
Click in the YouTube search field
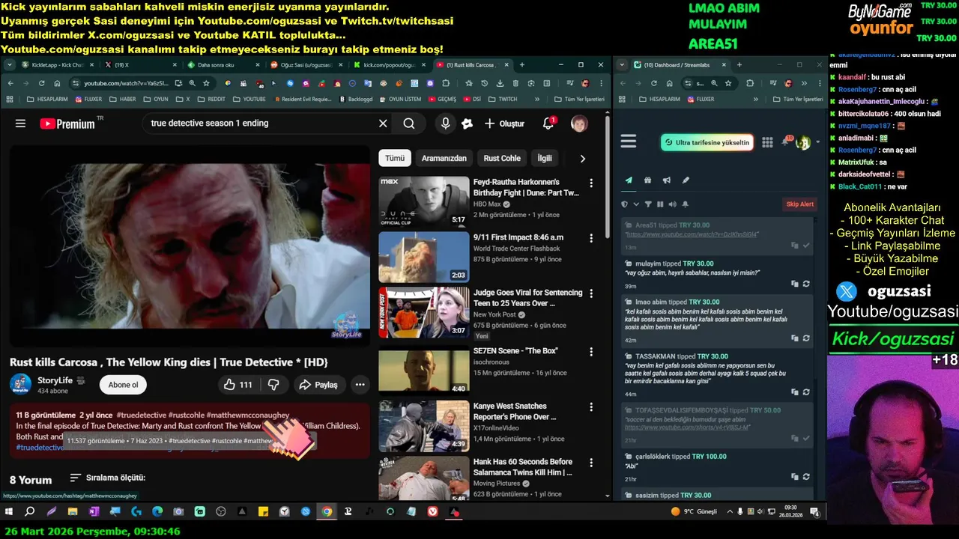(258, 124)
